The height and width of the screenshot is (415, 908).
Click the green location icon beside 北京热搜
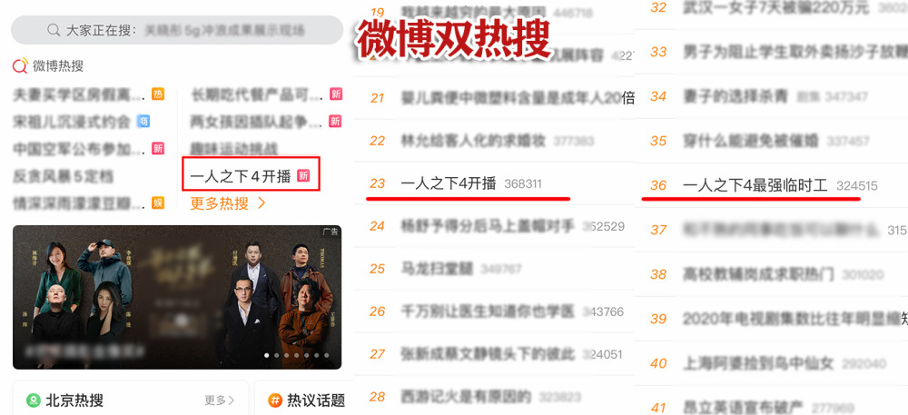(34, 400)
